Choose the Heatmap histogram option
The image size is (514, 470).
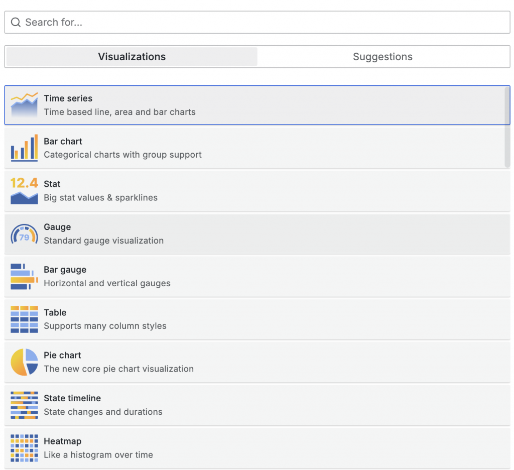[98, 455]
